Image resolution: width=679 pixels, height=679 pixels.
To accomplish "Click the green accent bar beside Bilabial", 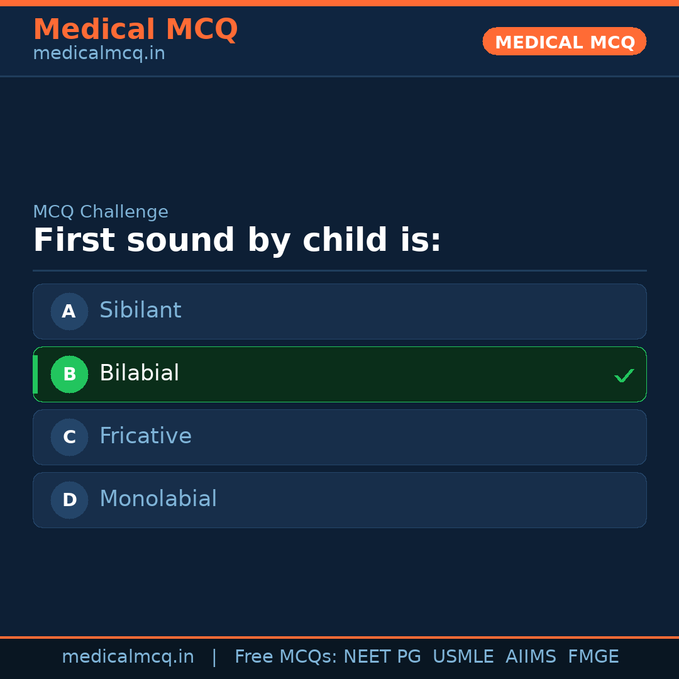I will 35,374.
